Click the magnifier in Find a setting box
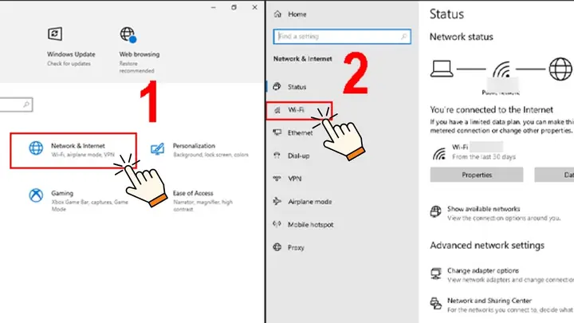This screenshot has width=574, height=323. pyautogui.click(x=403, y=36)
